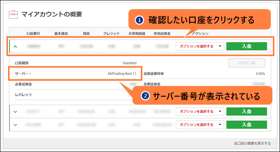The height and width of the screenshot is (152, 280).
Task: Click the 有効証拠金 column header
Action: [162, 33]
